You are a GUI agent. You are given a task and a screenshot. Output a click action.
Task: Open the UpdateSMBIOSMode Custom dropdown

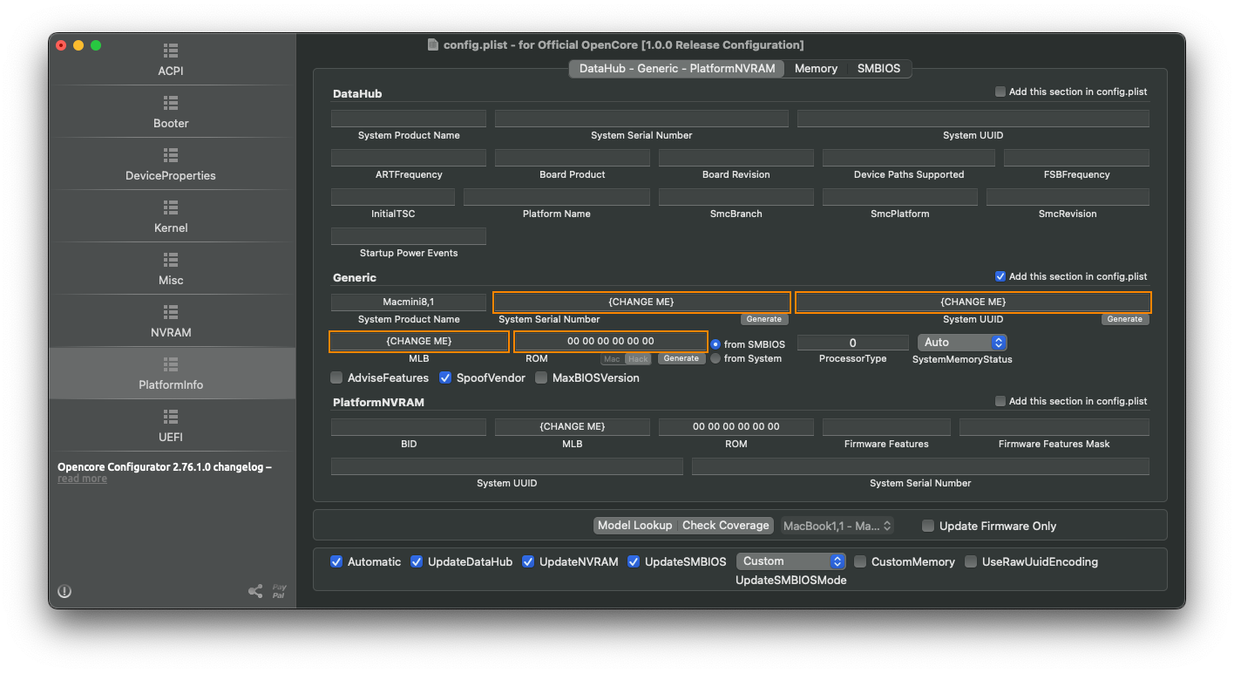click(x=791, y=561)
